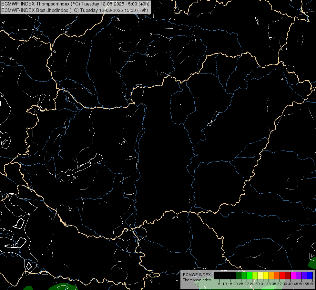The image size is (316, 290).
Task: Select the indigo 50–55 legend swatch
Action: [304, 275]
